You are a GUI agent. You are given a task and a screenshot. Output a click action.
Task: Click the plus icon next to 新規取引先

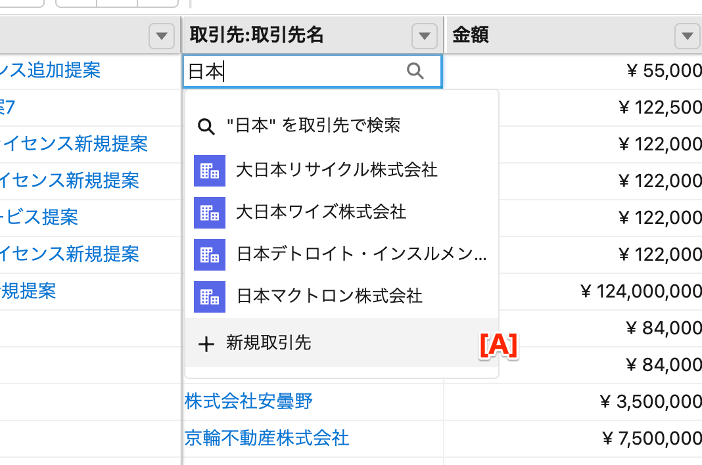pos(206,343)
